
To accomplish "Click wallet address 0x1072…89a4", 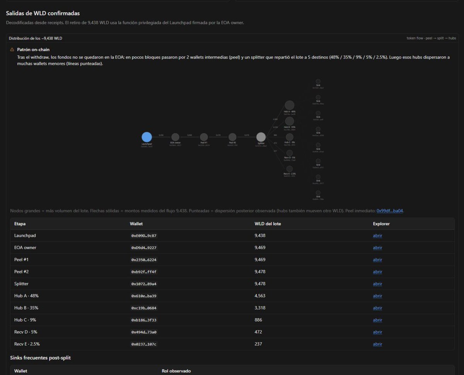I will 144,284.
